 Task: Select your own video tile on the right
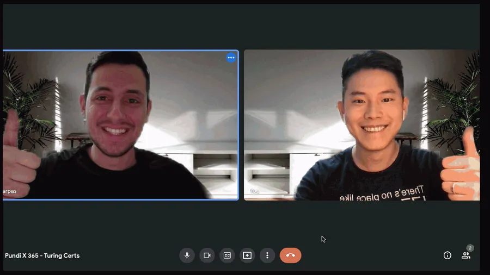tap(362, 125)
